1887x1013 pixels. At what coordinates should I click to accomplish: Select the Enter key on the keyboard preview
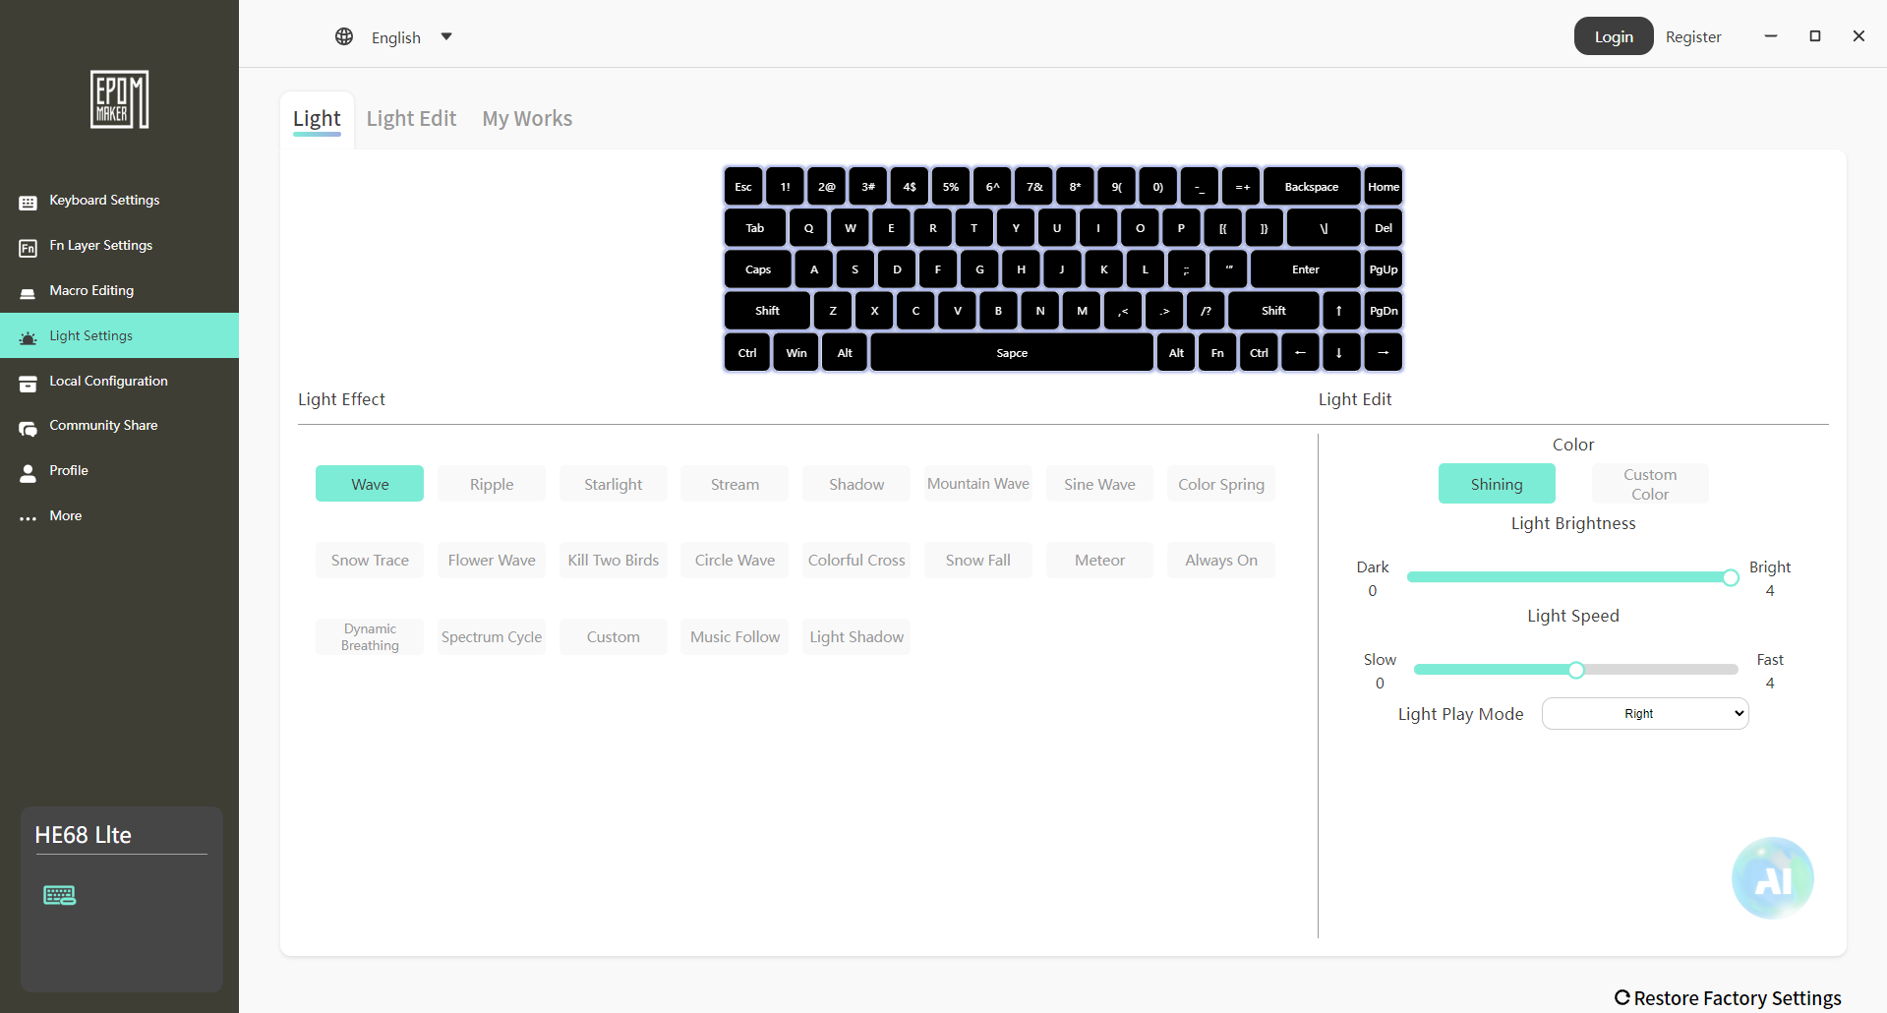click(1306, 269)
